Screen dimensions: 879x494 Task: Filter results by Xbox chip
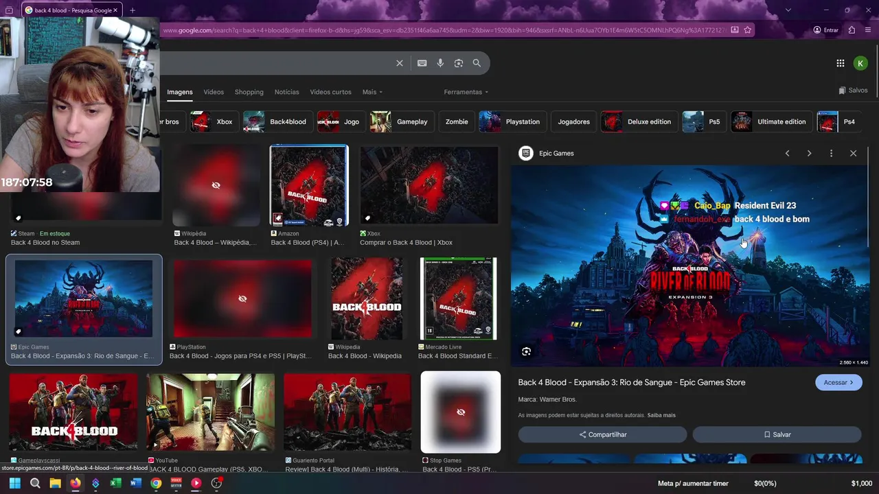(x=213, y=121)
